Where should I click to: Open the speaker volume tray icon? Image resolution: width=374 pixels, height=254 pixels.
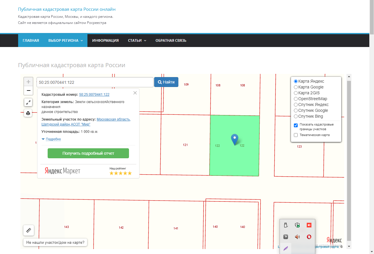(297, 237)
